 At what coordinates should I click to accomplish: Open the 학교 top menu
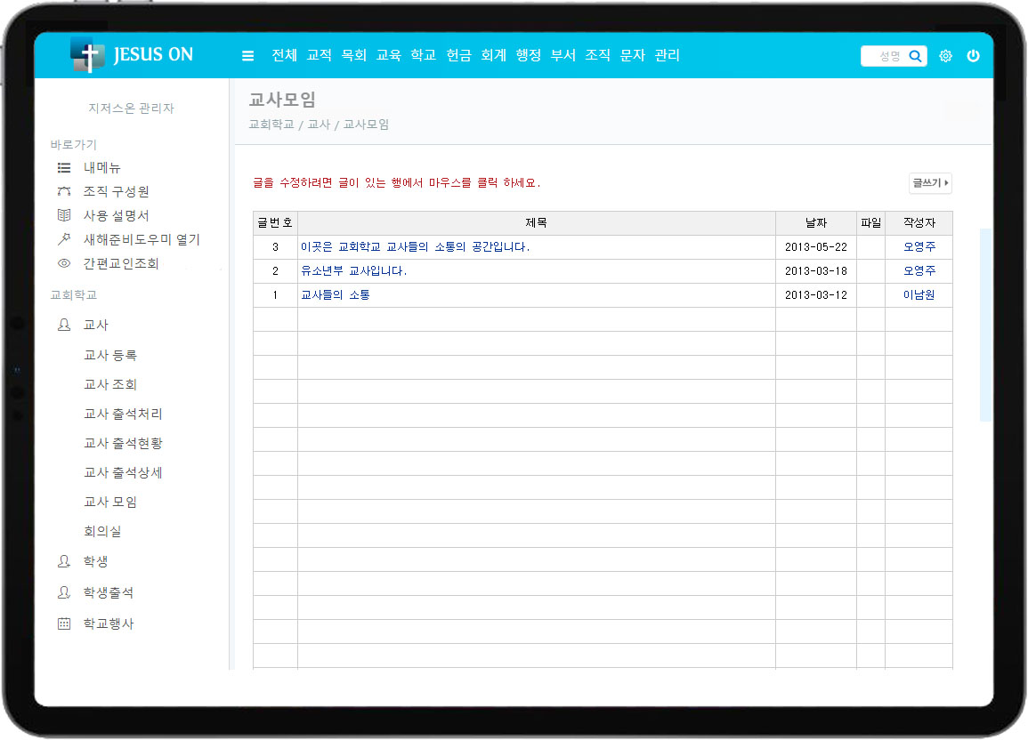[424, 56]
